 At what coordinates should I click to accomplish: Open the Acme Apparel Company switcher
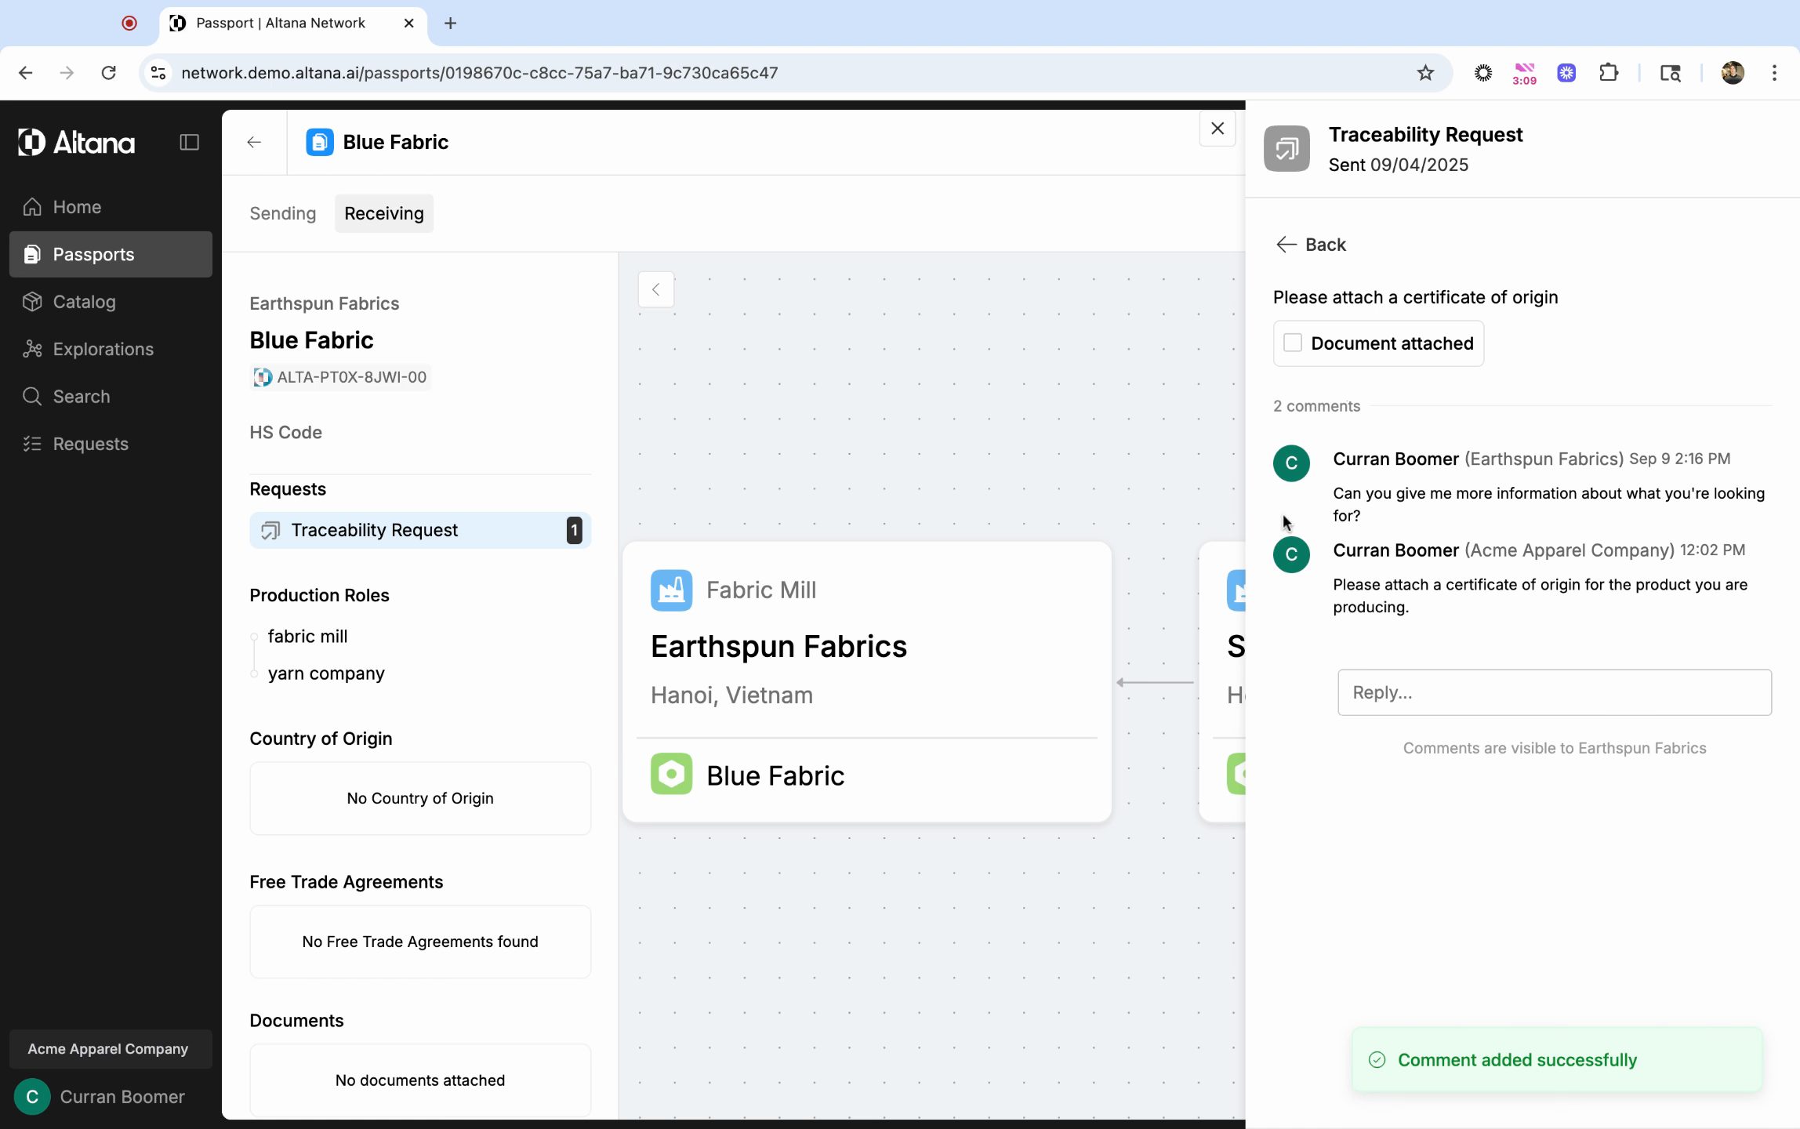point(108,1049)
